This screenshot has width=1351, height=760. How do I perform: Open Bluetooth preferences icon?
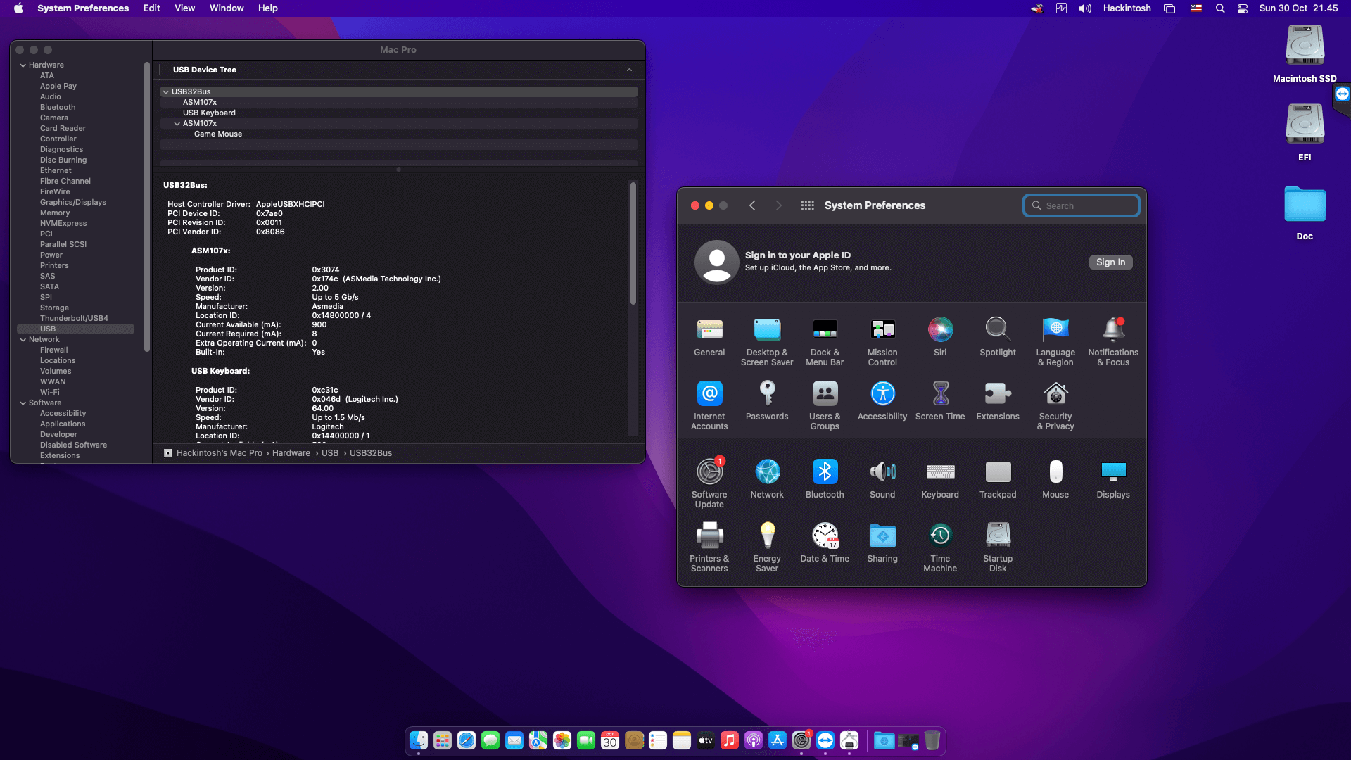tap(825, 472)
